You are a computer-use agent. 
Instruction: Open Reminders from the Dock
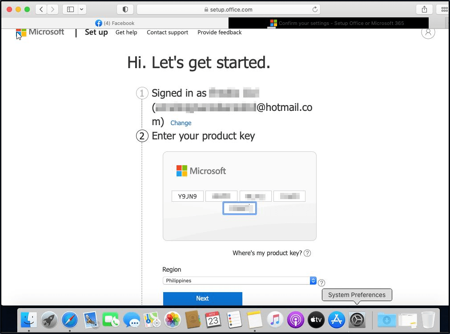(234, 320)
